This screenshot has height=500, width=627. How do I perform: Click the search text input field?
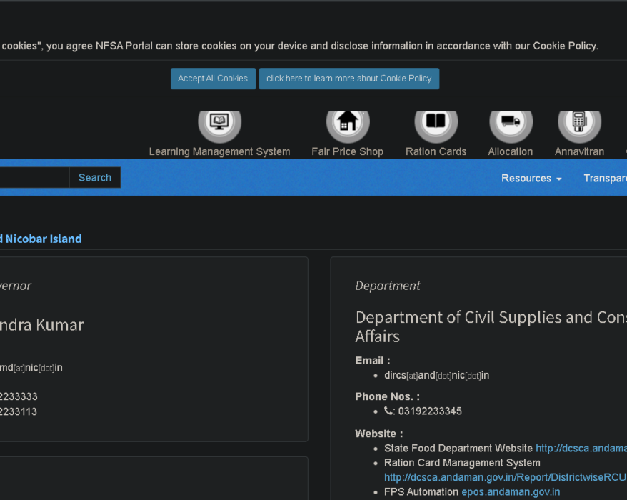[34, 178]
